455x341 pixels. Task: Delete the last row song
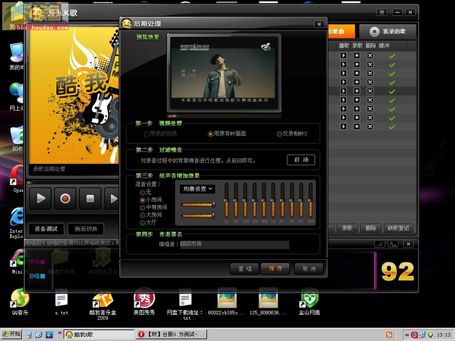(x=370, y=127)
